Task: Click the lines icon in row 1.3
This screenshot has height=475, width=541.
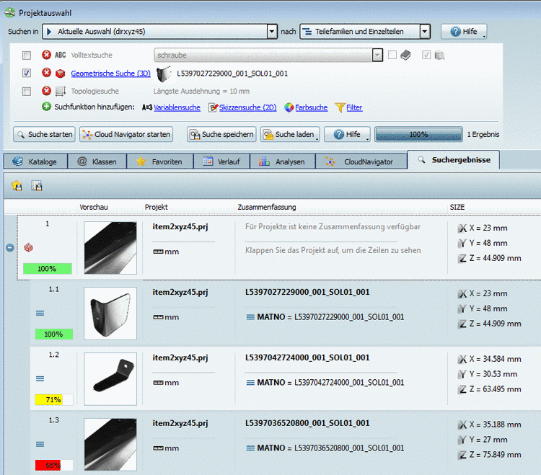Action: [x=40, y=444]
